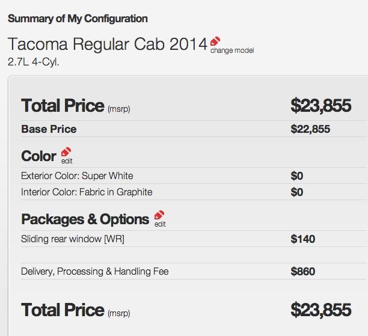This screenshot has width=368, height=336.
Task: Click the Packages & Options section heading
Action: 85,219
